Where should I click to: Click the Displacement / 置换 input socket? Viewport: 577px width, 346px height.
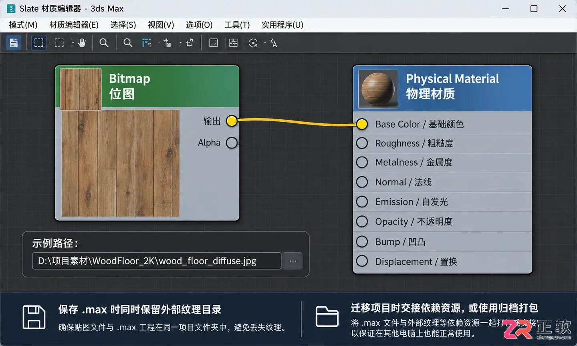(x=362, y=261)
